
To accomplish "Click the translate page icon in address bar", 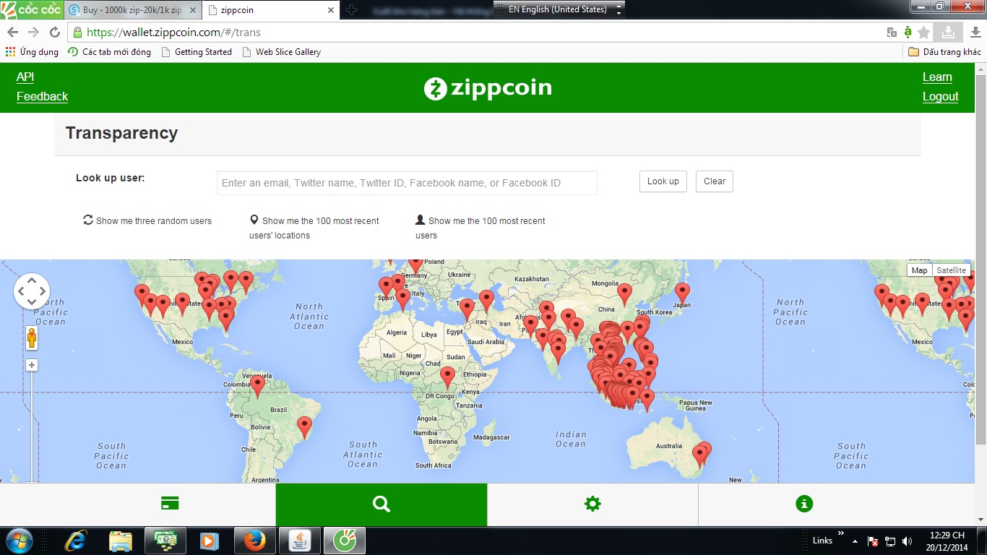I will pyautogui.click(x=892, y=33).
